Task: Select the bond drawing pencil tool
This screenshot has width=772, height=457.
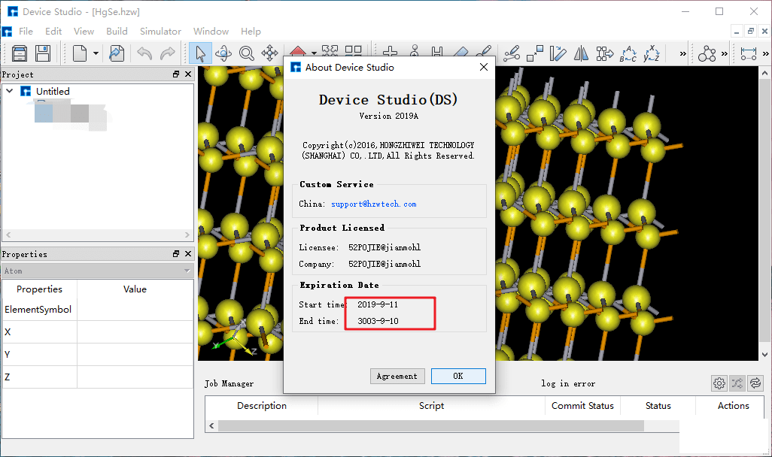Action: (484, 52)
